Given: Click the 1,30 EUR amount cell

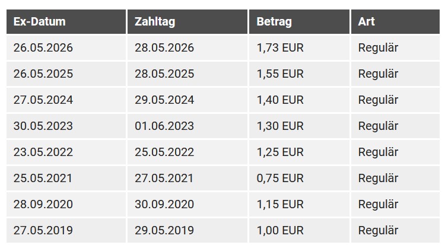Looking at the screenshot, I should coord(299,126).
